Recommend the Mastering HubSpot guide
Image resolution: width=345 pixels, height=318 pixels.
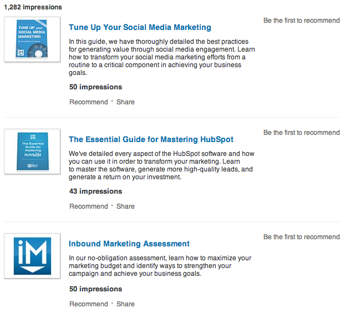click(x=88, y=206)
